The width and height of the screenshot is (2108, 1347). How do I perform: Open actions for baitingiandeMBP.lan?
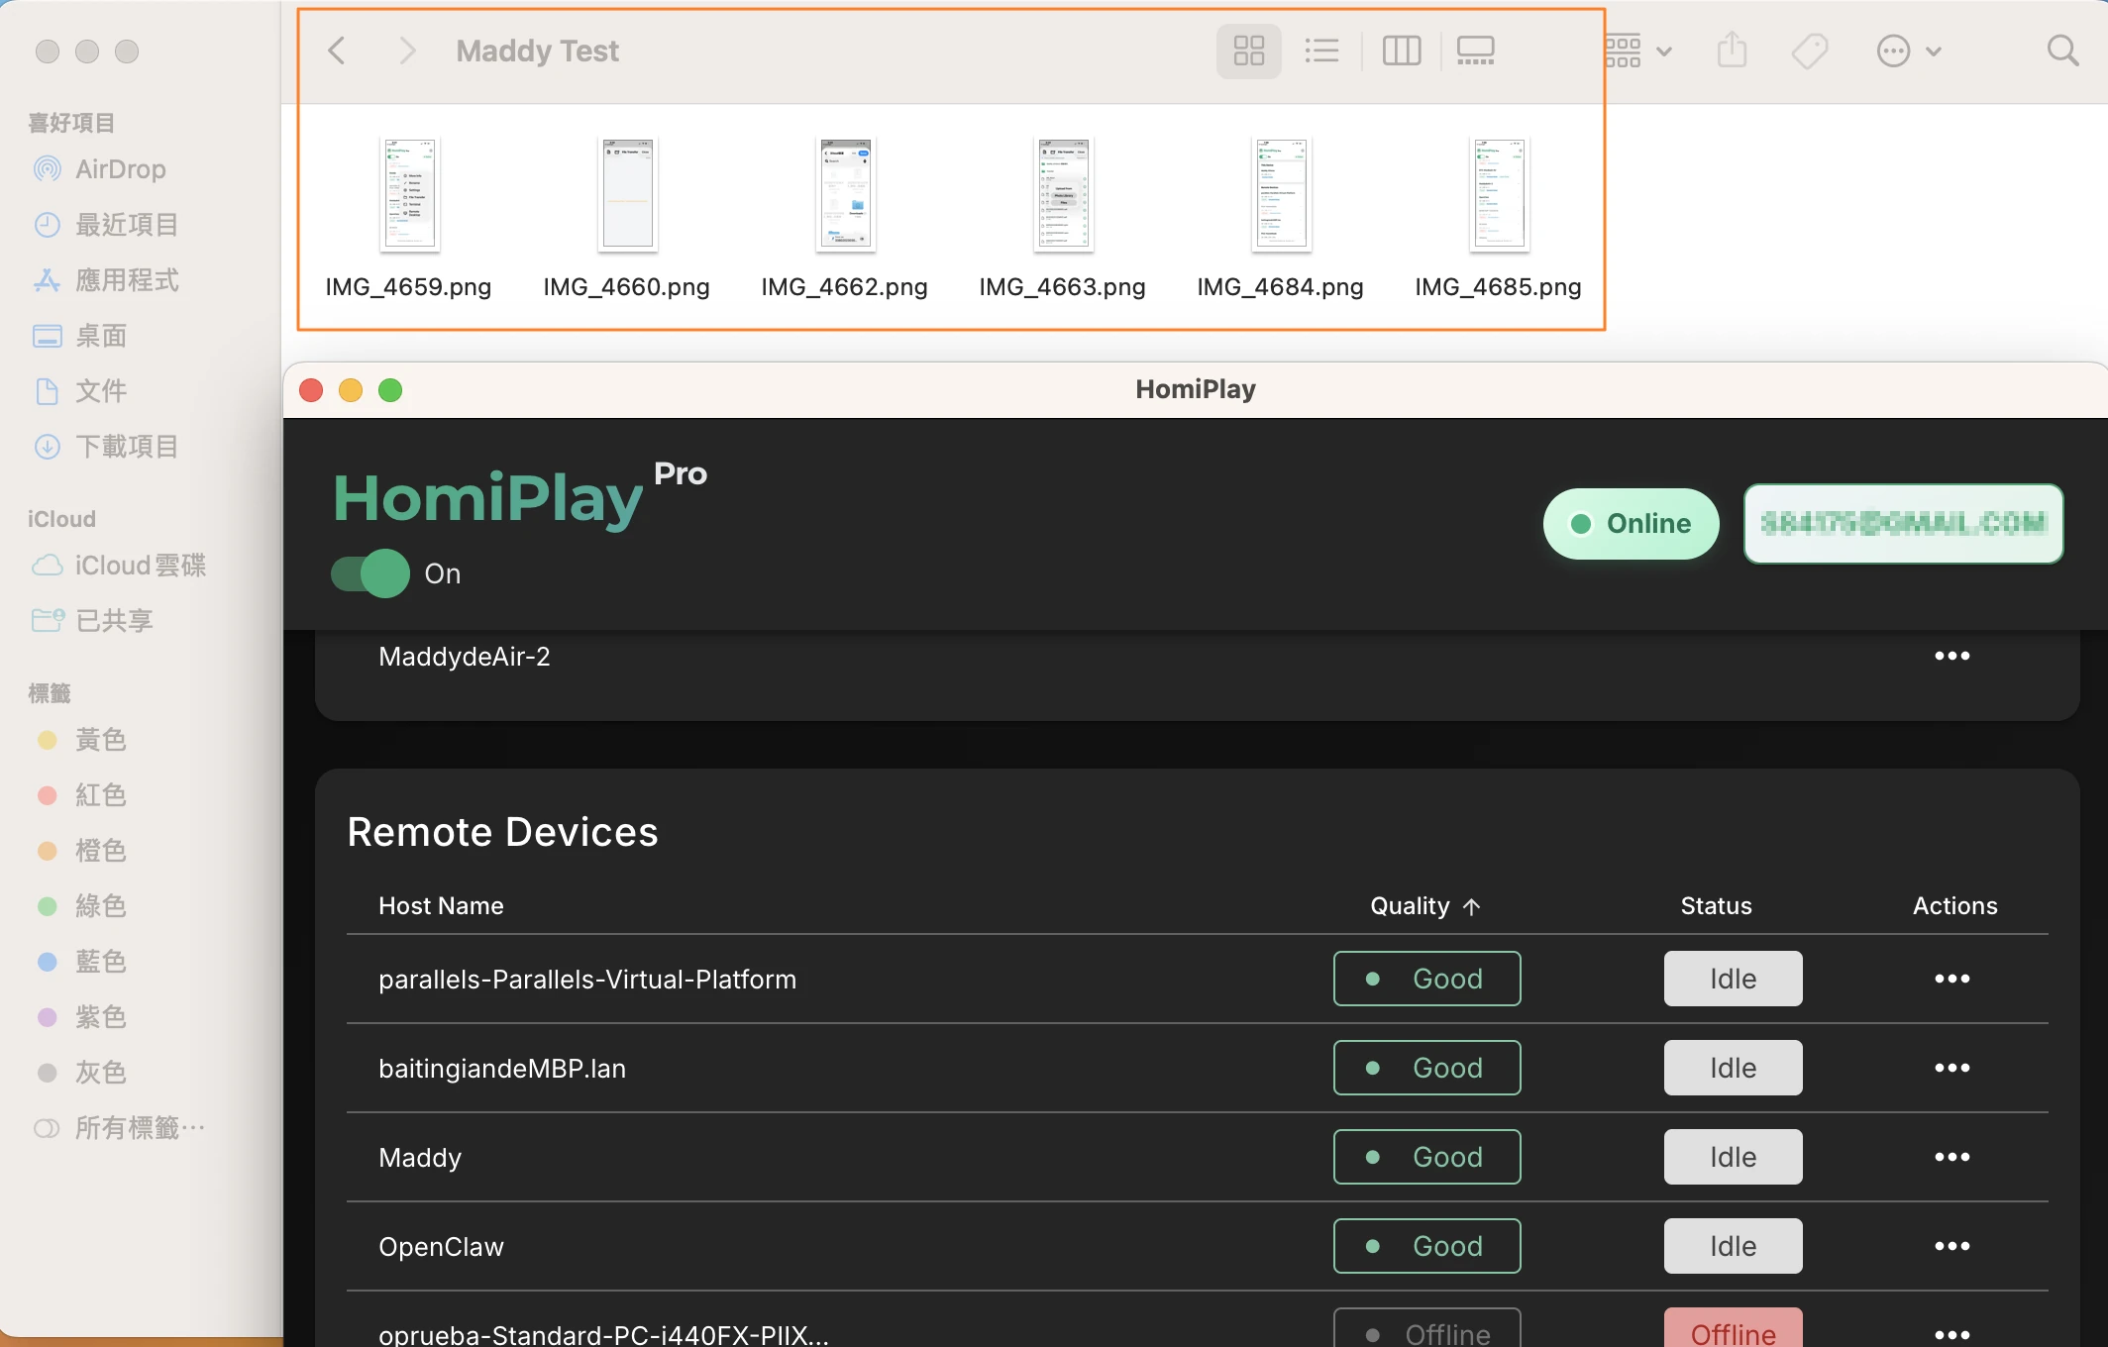pyautogui.click(x=1952, y=1068)
